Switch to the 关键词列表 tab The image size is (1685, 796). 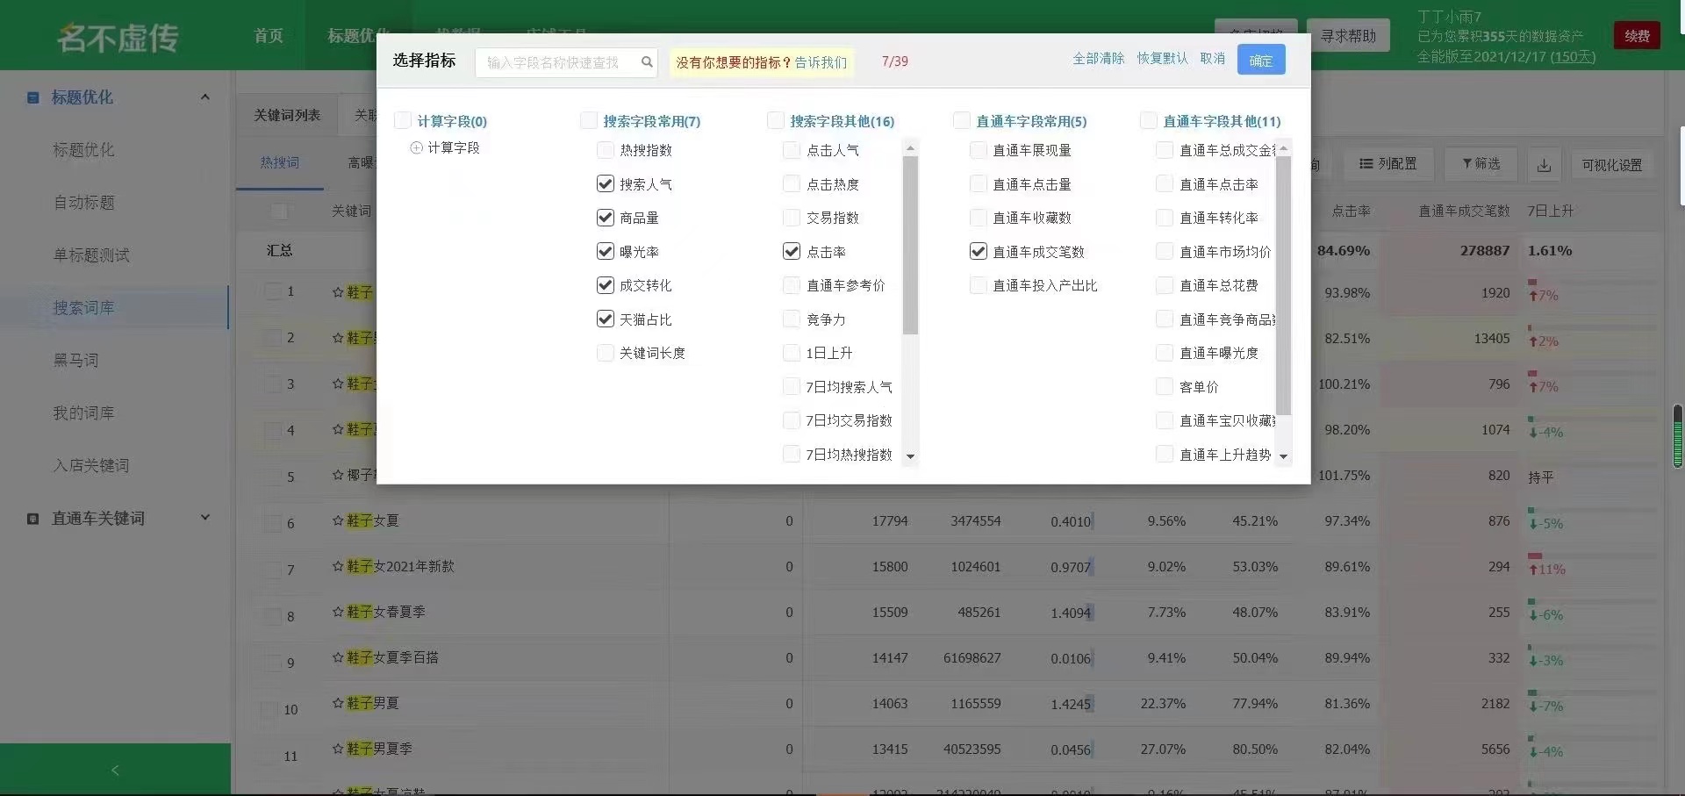287,116
